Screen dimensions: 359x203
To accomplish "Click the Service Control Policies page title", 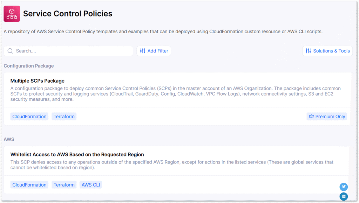I will coord(68,14).
